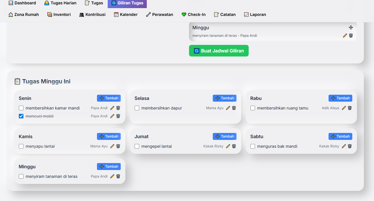The width and height of the screenshot is (374, 201).
Task: Switch to the Kalender tab
Action: pos(126,14)
